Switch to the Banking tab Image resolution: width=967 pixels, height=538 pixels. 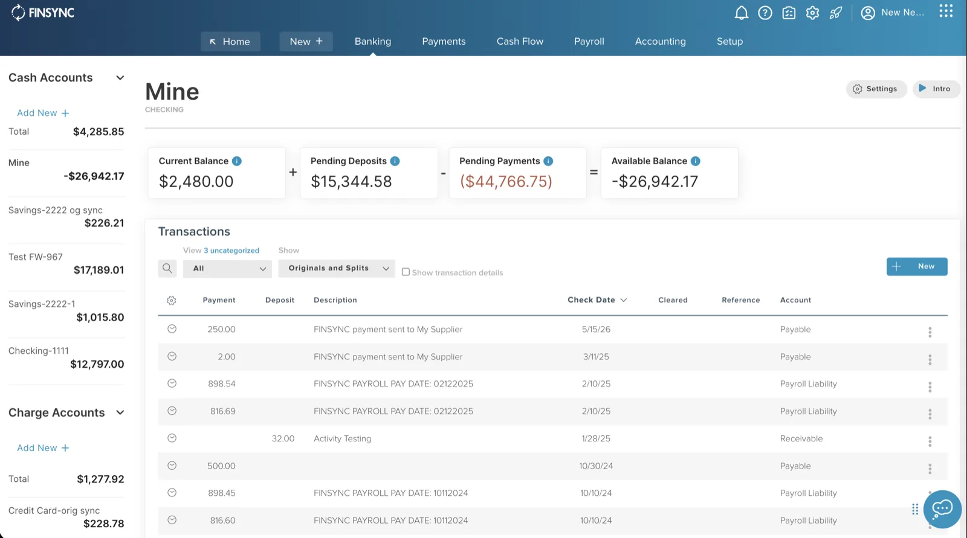pyautogui.click(x=373, y=42)
